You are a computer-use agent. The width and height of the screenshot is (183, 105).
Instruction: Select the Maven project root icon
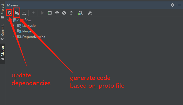click(x=14, y=20)
